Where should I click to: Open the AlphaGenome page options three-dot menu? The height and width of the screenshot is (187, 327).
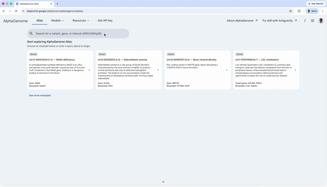tap(305, 21)
